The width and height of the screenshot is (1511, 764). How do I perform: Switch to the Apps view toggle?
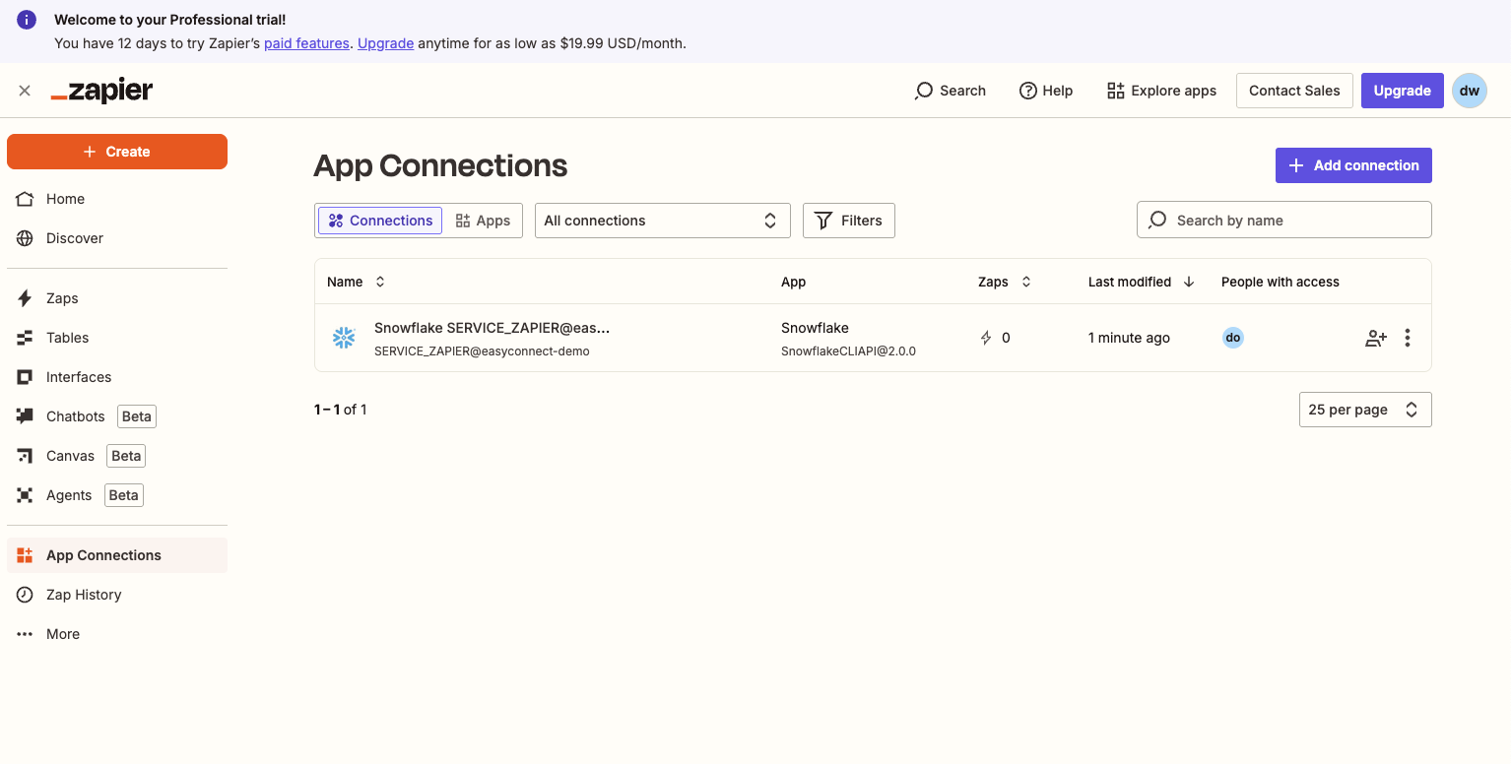pyautogui.click(x=483, y=221)
